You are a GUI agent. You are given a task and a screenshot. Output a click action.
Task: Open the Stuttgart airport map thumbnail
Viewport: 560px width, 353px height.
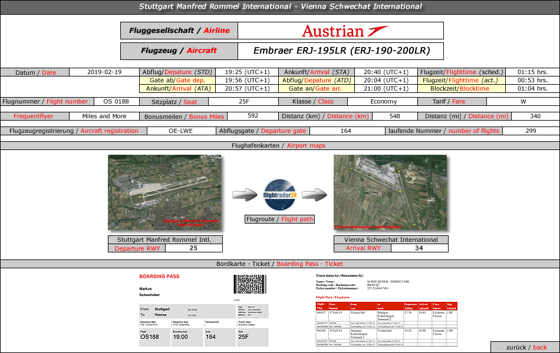(164, 192)
